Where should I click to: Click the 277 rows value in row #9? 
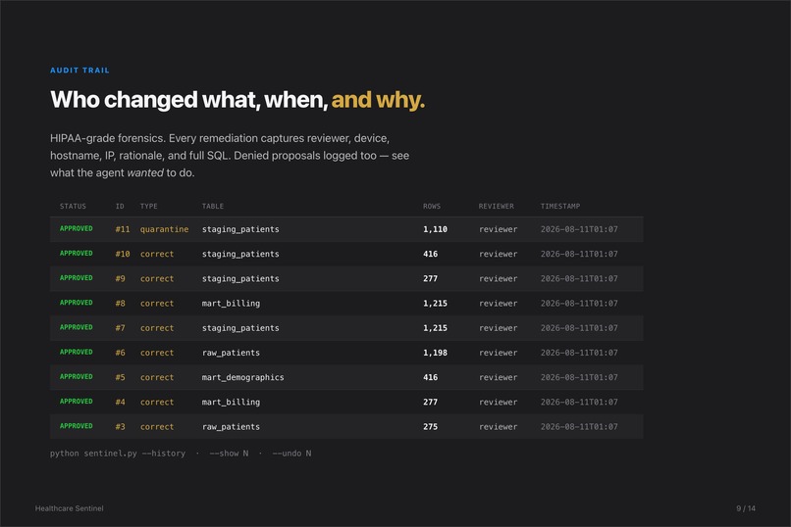(x=430, y=278)
